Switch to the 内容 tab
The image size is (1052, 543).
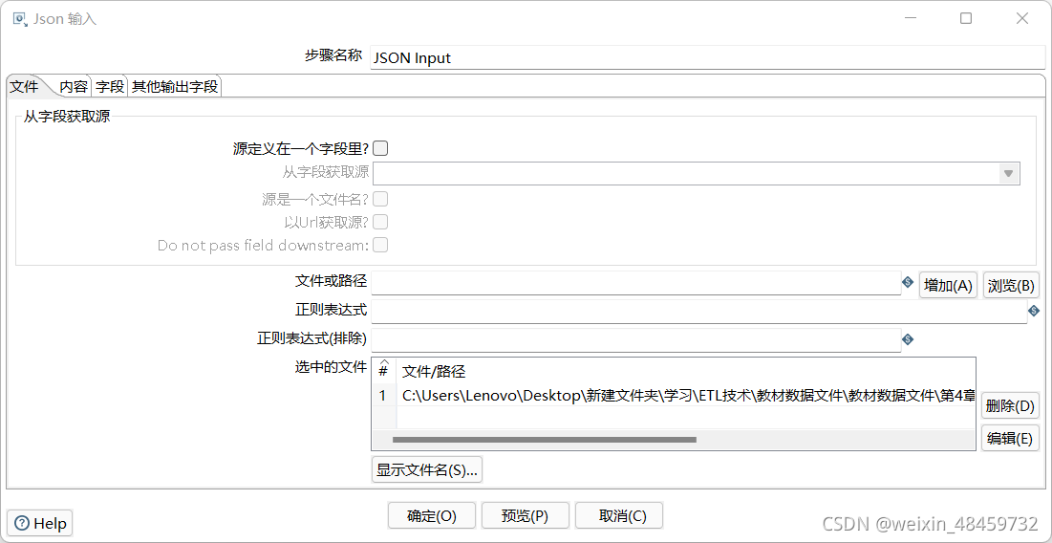(74, 87)
